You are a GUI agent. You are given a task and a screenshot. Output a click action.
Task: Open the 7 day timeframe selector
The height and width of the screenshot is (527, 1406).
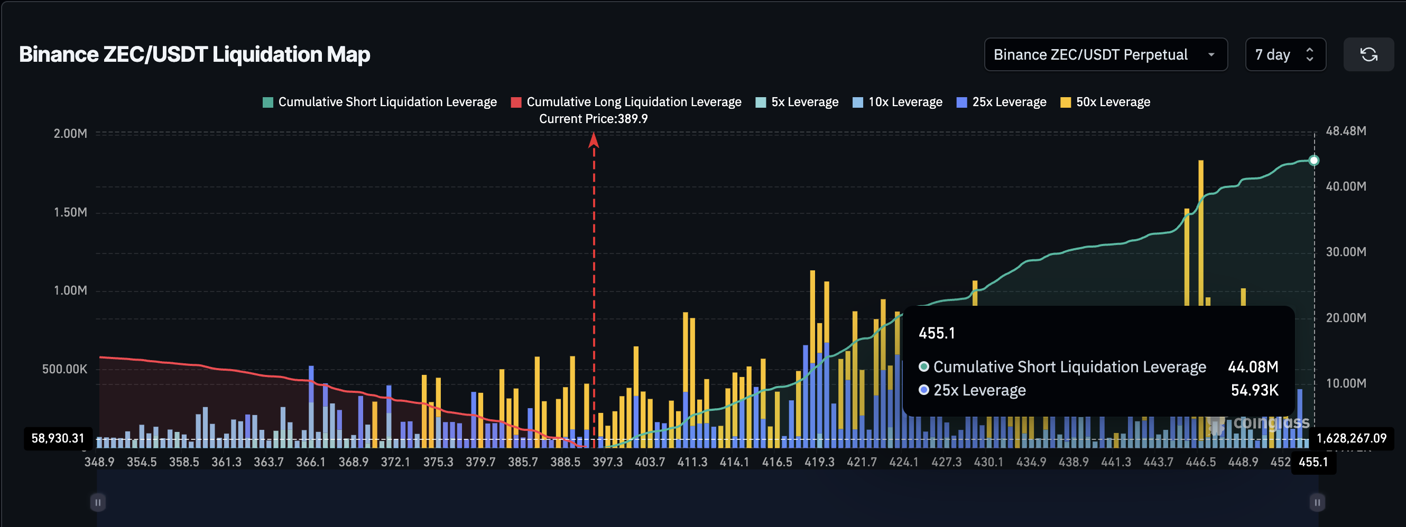coord(1285,54)
